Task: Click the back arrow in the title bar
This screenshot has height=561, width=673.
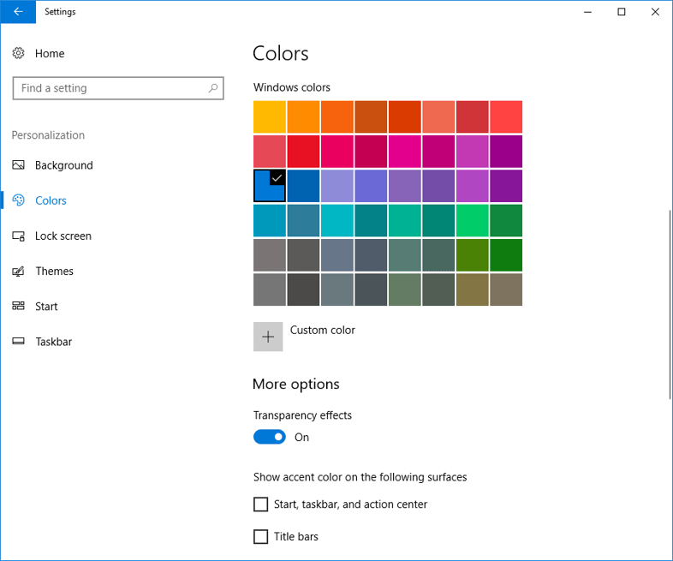Action: click(x=18, y=12)
